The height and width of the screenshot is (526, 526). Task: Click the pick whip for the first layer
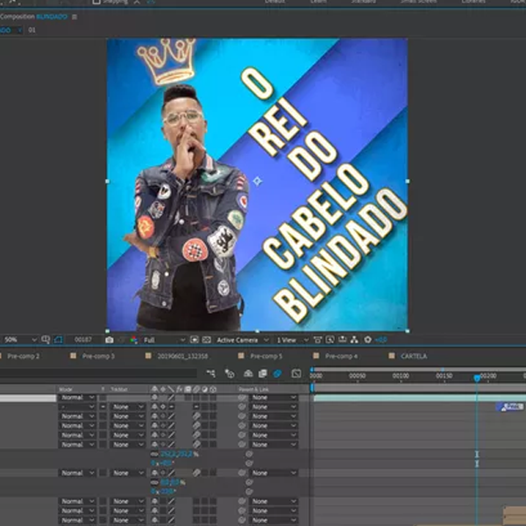pyautogui.click(x=248, y=398)
